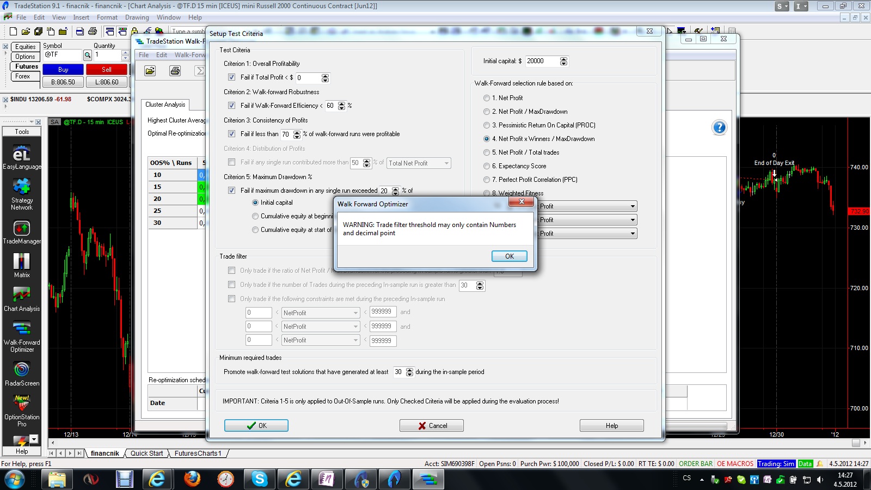Viewport: 871px width, 490px height.
Task: Click the printer icon in TradeStation main toolbar
Action: [x=93, y=32]
